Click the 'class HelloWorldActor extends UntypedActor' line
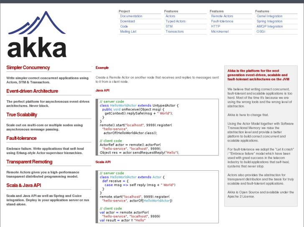Screen dimensions: 304x227 pos(139,105)
